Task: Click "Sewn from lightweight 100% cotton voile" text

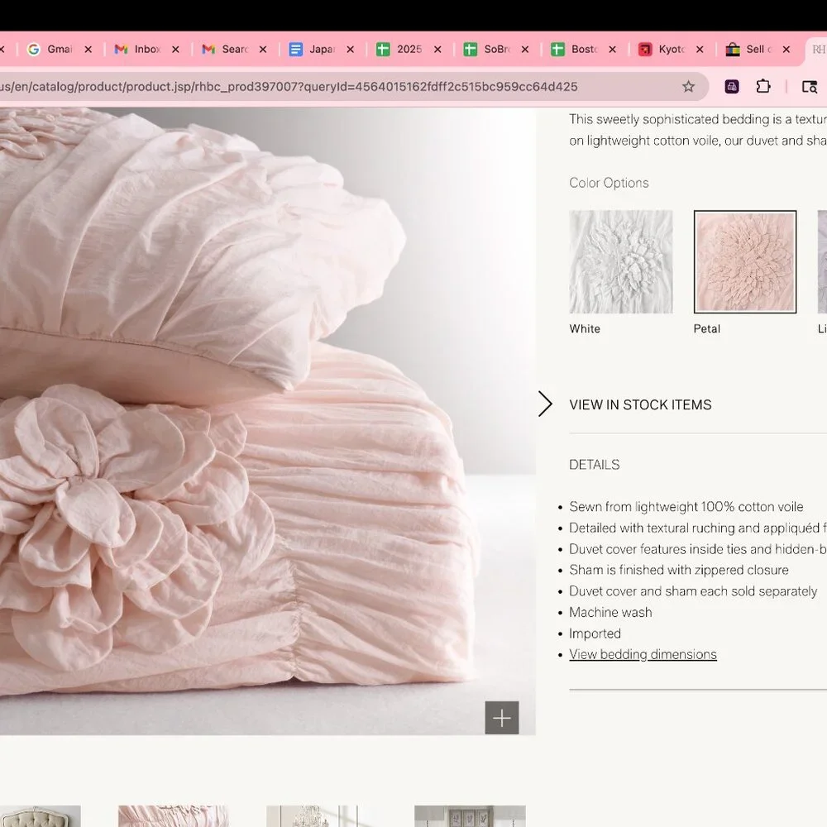Action: 686,507
